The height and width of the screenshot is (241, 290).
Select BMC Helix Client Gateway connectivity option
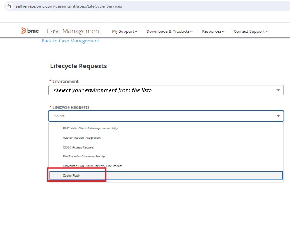click(90, 128)
